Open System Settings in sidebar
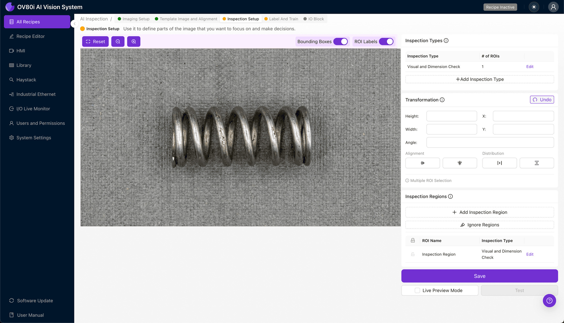 point(37,138)
